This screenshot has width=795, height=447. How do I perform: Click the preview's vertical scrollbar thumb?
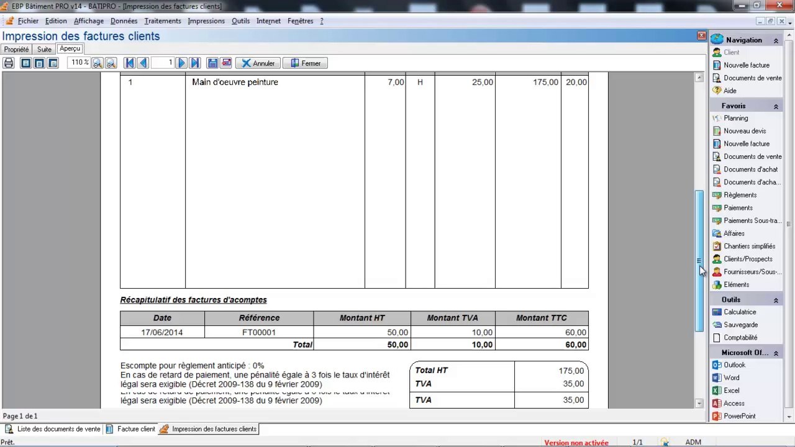tap(699, 261)
